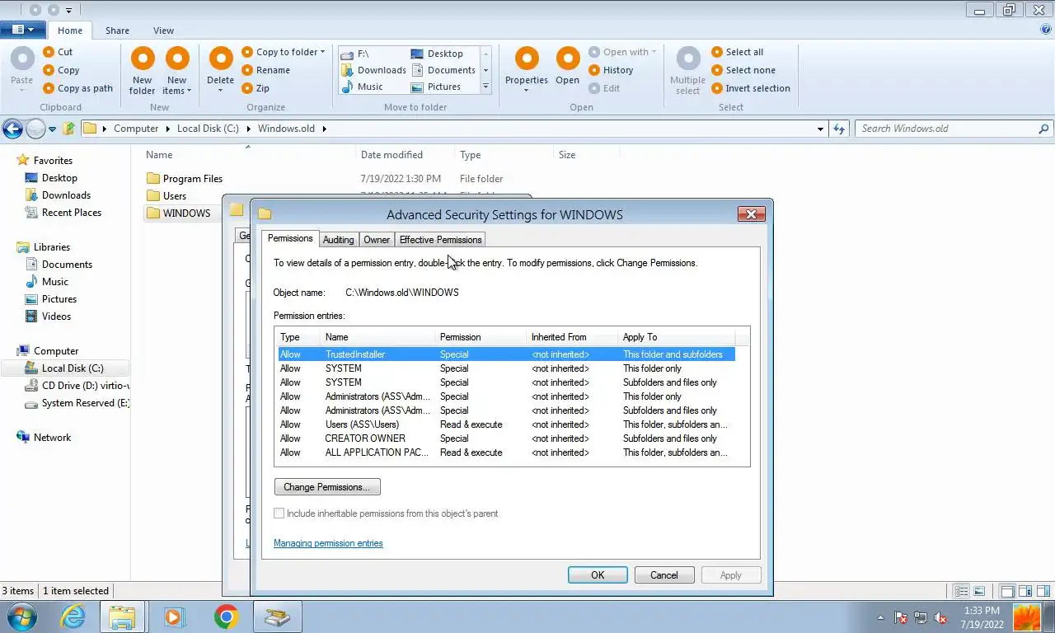Image resolution: width=1055 pixels, height=633 pixels.
Task: Expand the Move to folder gallery
Action: (485, 87)
